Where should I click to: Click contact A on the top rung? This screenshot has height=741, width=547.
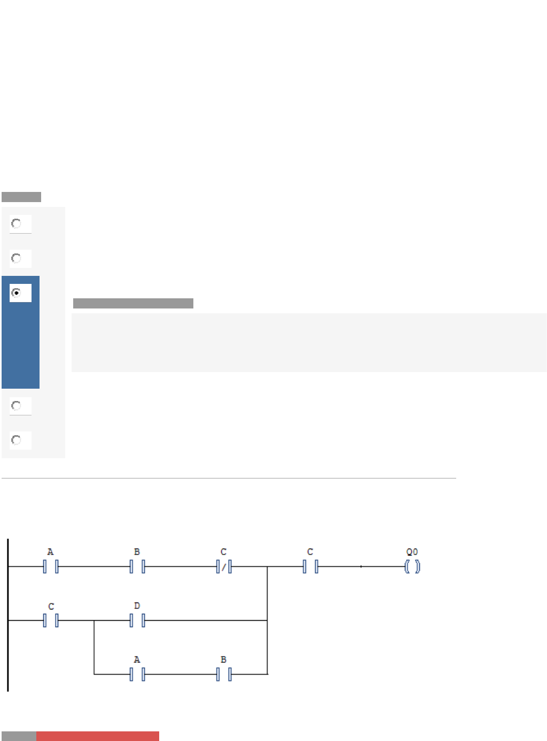point(51,566)
